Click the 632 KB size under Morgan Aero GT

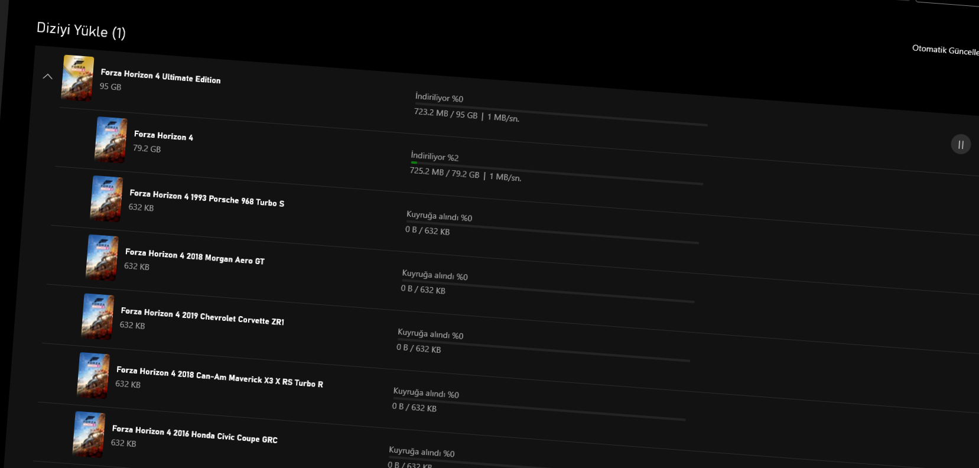(x=136, y=266)
